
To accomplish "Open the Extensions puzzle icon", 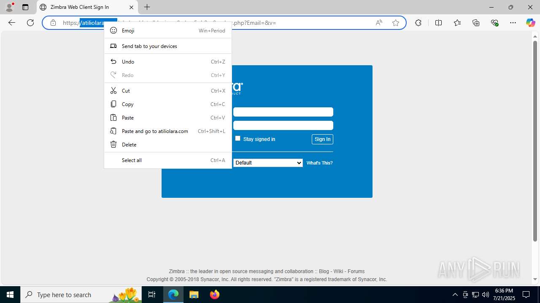I will pos(418,23).
